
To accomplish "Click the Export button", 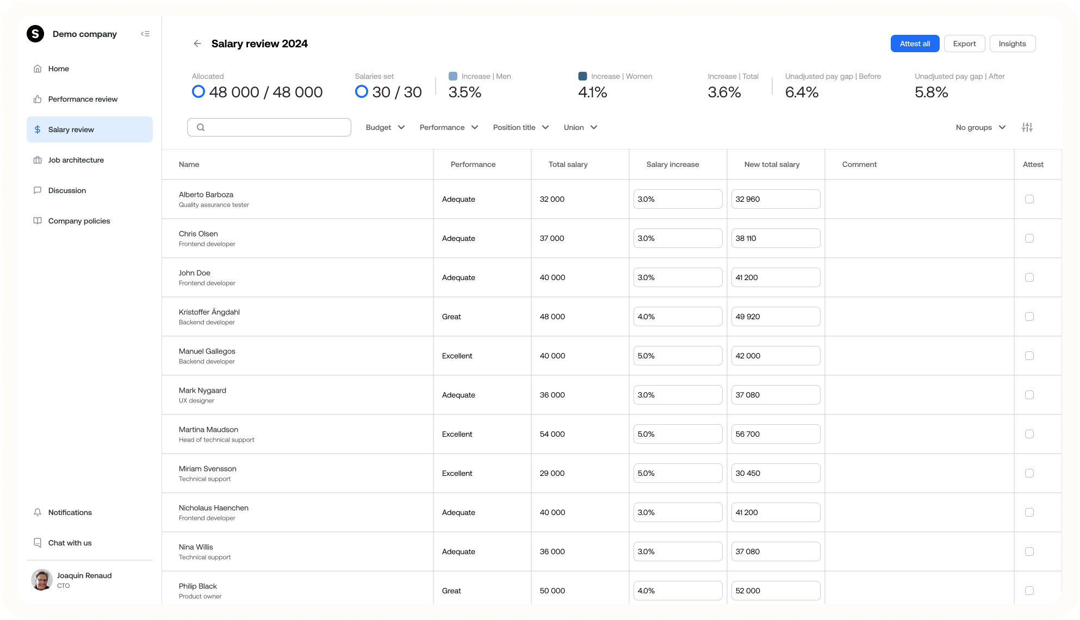I will [x=964, y=44].
